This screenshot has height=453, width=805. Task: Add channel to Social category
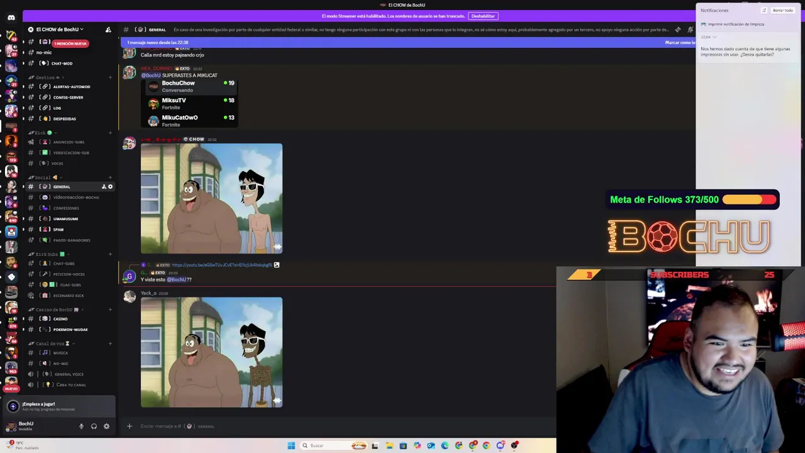[x=110, y=177]
